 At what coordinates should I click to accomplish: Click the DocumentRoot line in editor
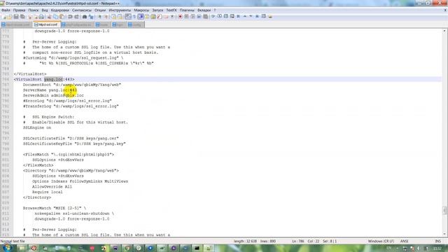(72, 85)
